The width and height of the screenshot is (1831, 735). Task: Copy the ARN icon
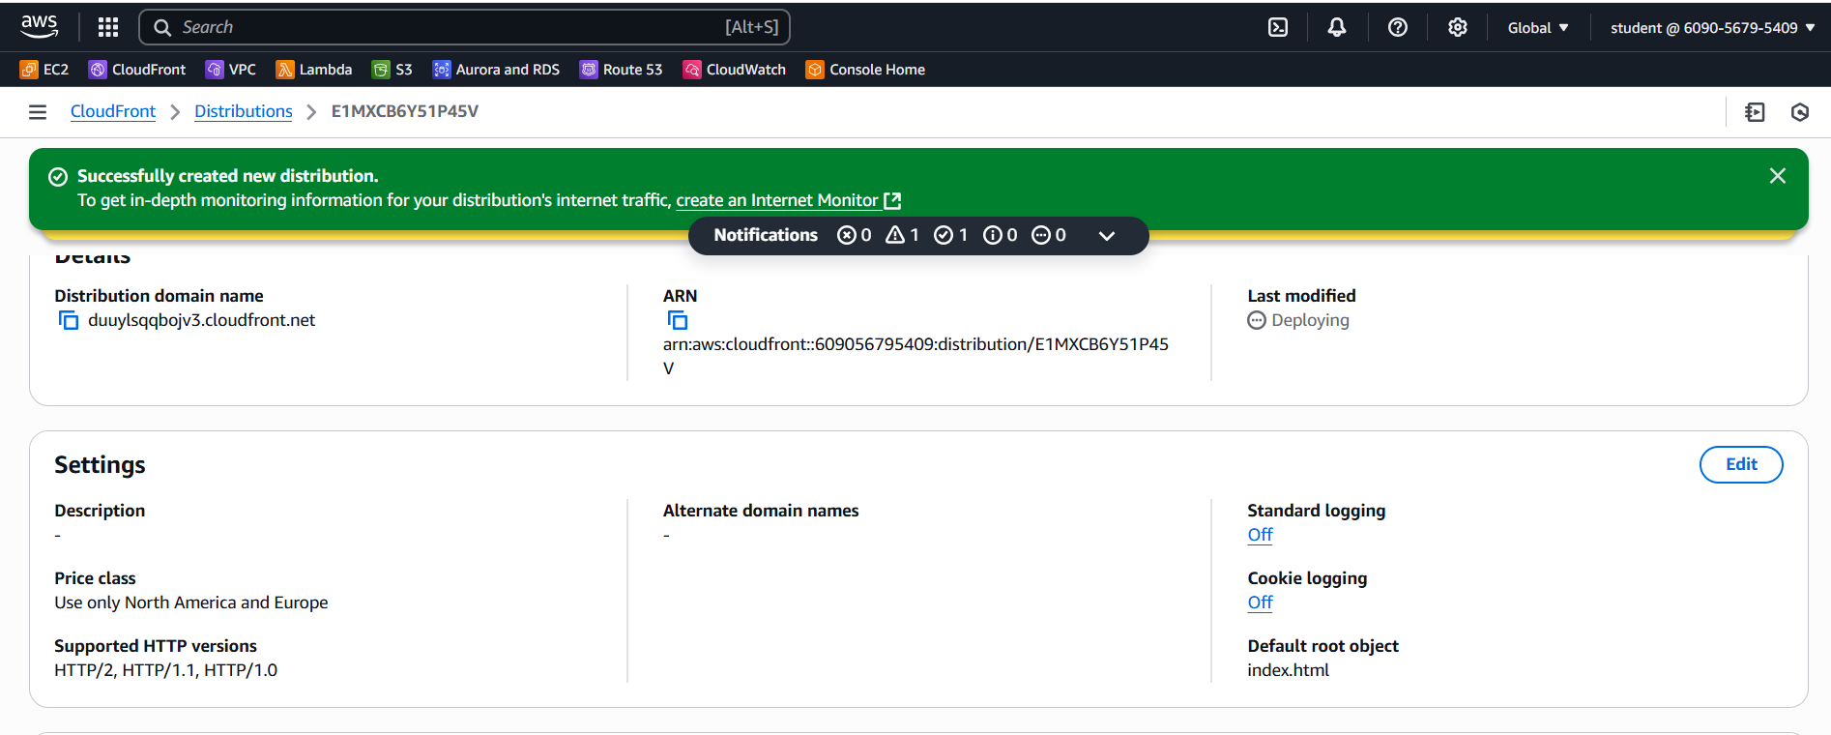678,320
